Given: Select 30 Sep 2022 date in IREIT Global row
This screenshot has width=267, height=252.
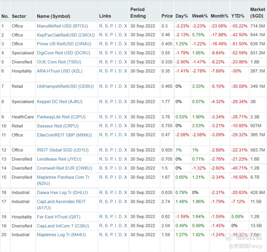Looking at the screenshot, I should click(143, 150).
